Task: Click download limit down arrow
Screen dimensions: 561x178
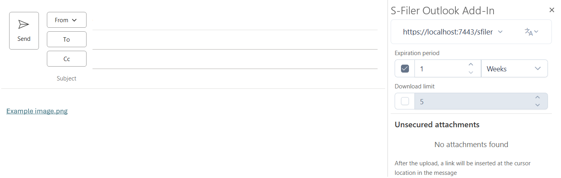Action: click(x=538, y=105)
